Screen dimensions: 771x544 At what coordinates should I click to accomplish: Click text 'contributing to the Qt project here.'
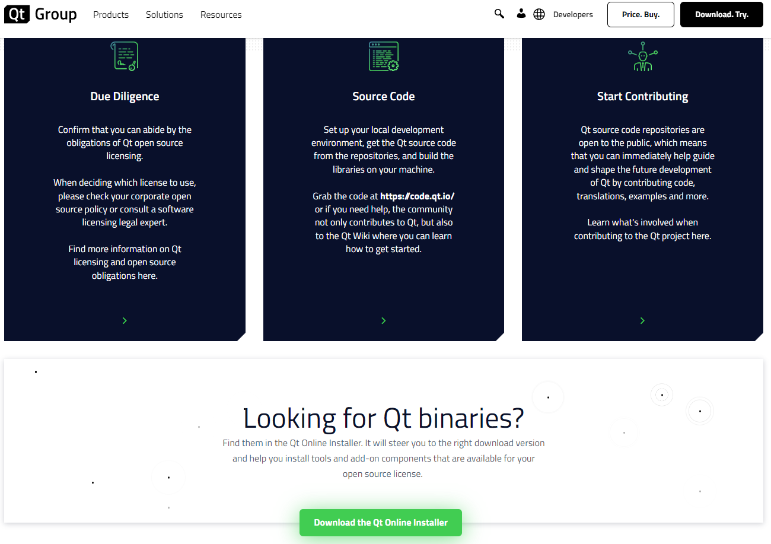[x=642, y=236]
